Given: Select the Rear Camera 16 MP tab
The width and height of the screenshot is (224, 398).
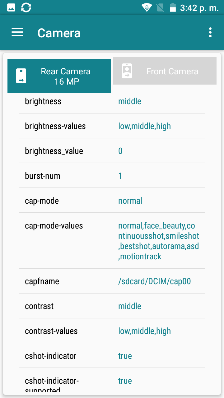Looking at the screenshot, I should [x=59, y=76].
